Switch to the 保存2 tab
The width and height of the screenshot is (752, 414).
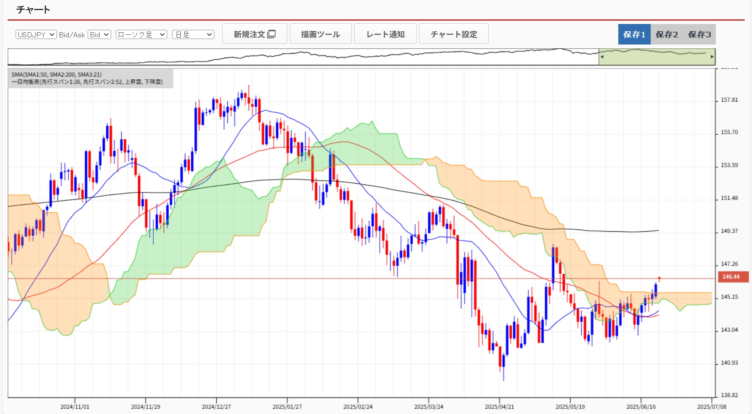click(x=667, y=34)
